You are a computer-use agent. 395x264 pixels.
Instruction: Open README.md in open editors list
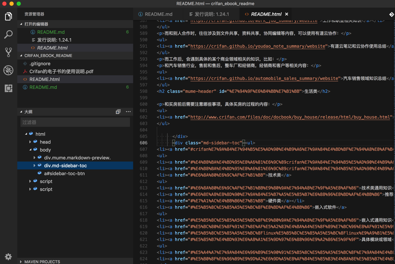[75, 32]
